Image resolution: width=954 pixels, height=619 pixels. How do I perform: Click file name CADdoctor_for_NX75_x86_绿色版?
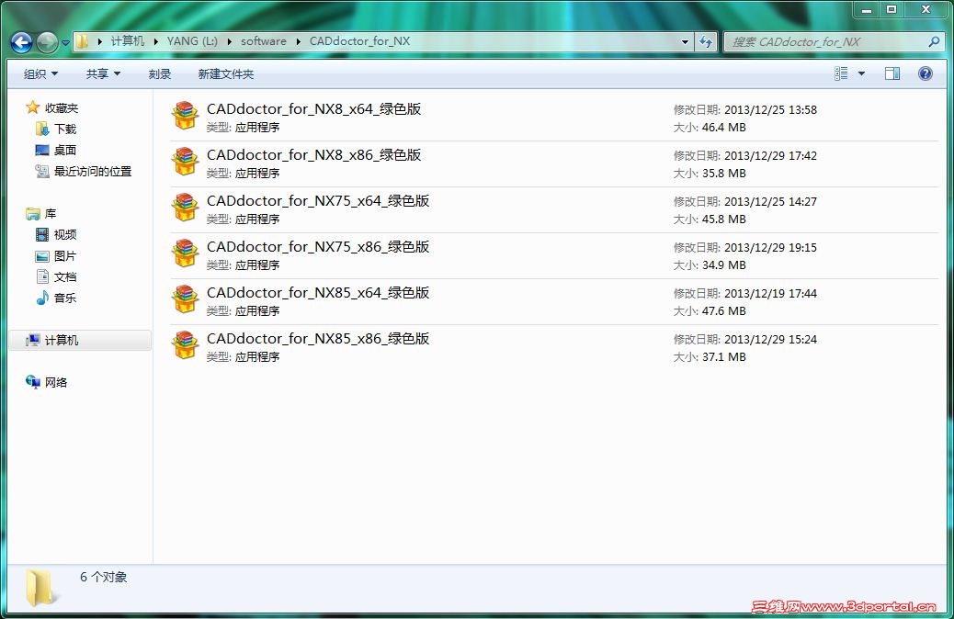pyautogui.click(x=318, y=247)
